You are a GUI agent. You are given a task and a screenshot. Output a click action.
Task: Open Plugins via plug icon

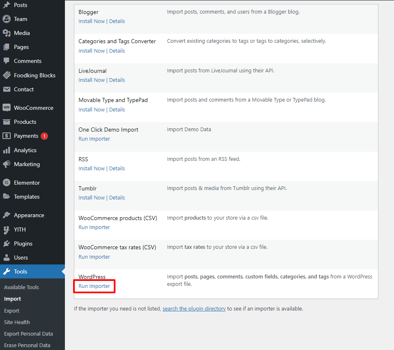[7, 243]
